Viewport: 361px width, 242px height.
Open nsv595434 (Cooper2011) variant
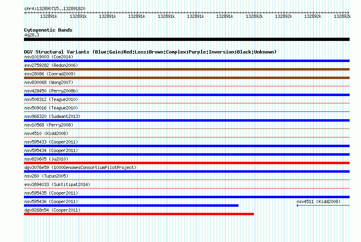51,150
